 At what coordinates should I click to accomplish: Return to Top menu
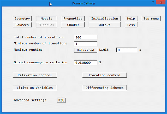151,19
